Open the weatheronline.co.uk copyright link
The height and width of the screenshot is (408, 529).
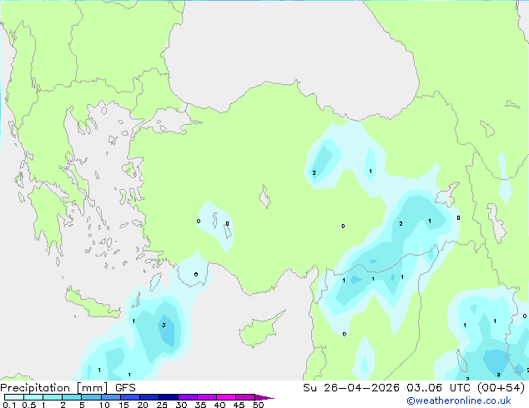(x=458, y=401)
